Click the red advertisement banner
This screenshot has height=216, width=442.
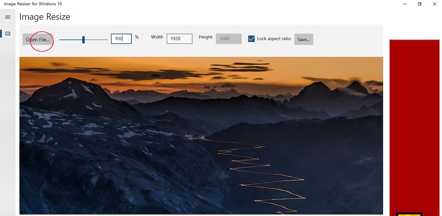click(414, 128)
